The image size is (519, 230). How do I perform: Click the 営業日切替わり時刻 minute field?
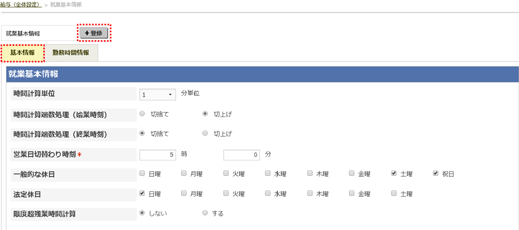pos(242,154)
